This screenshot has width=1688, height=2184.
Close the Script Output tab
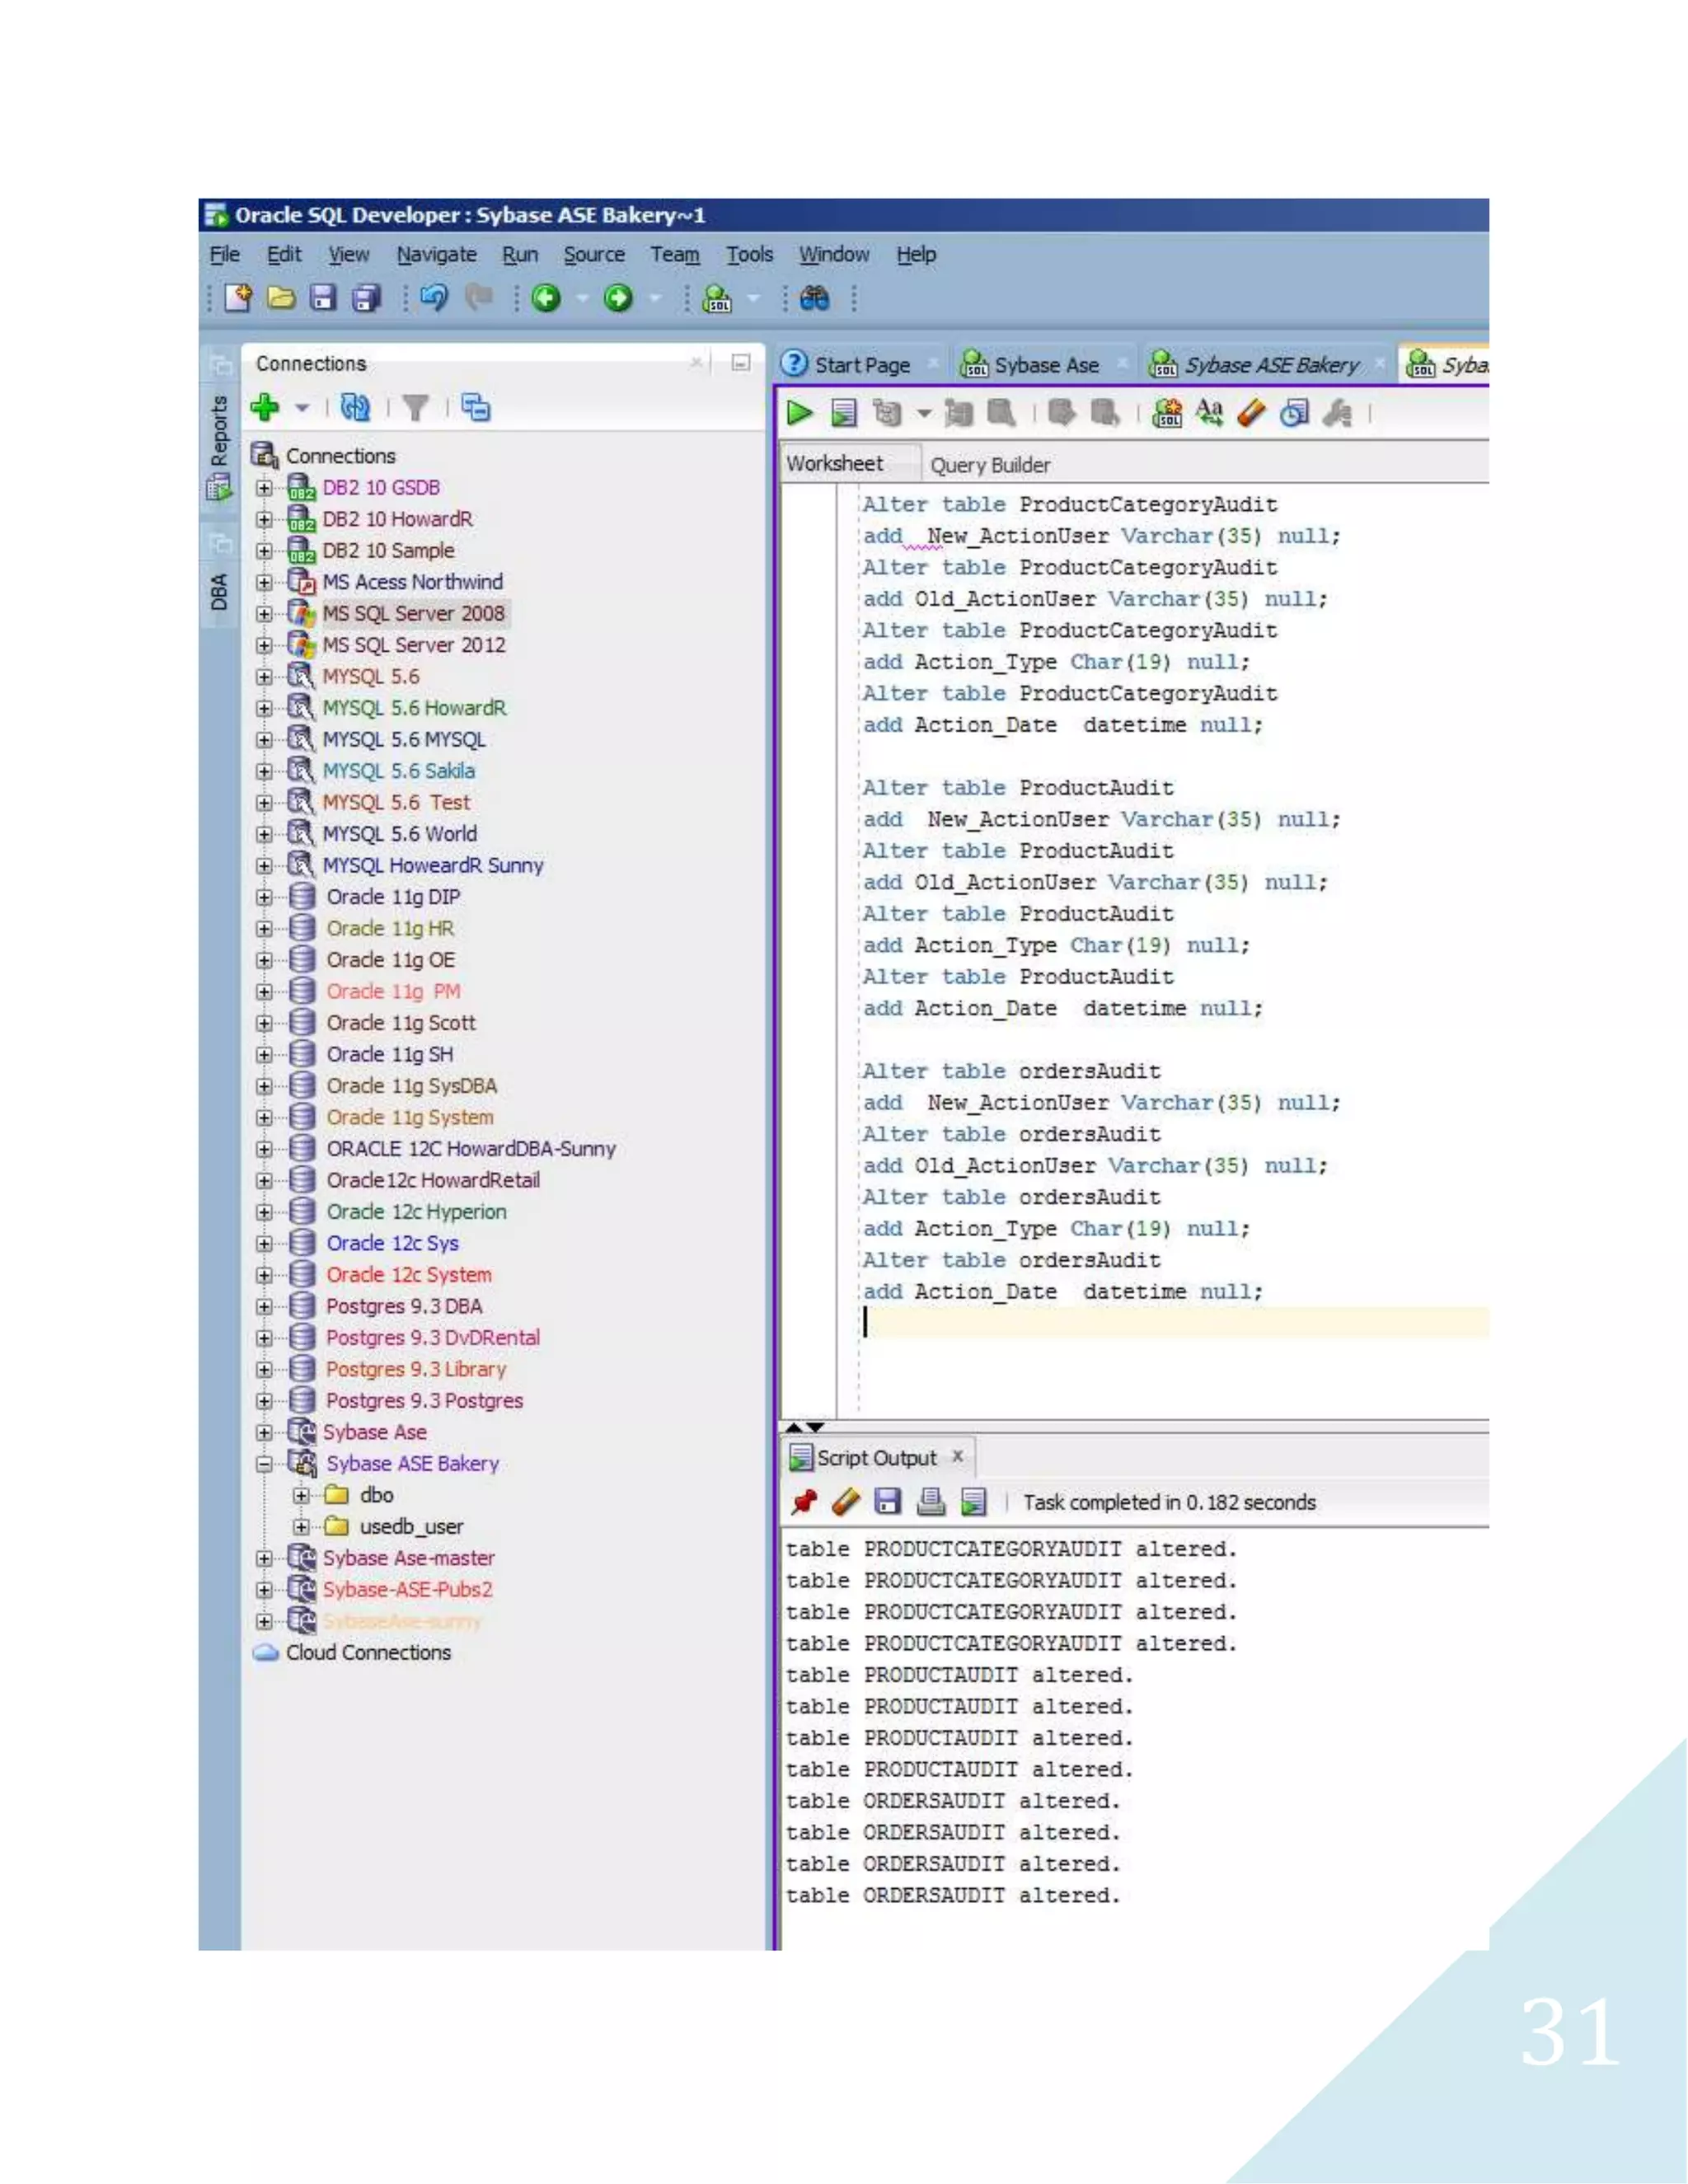(957, 1457)
